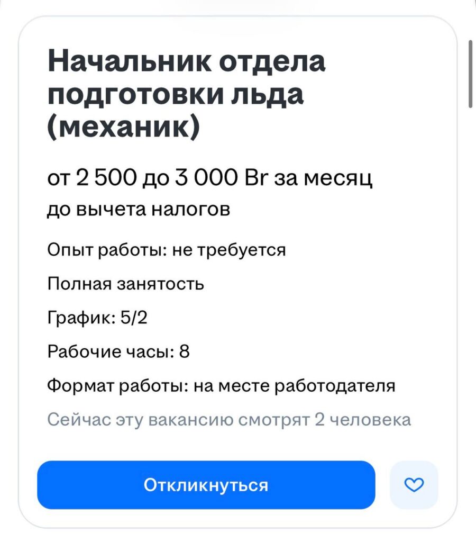Click the 'Начальник отдела' heading line
This screenshot has width=476, height=542.
tap(186, 62)
